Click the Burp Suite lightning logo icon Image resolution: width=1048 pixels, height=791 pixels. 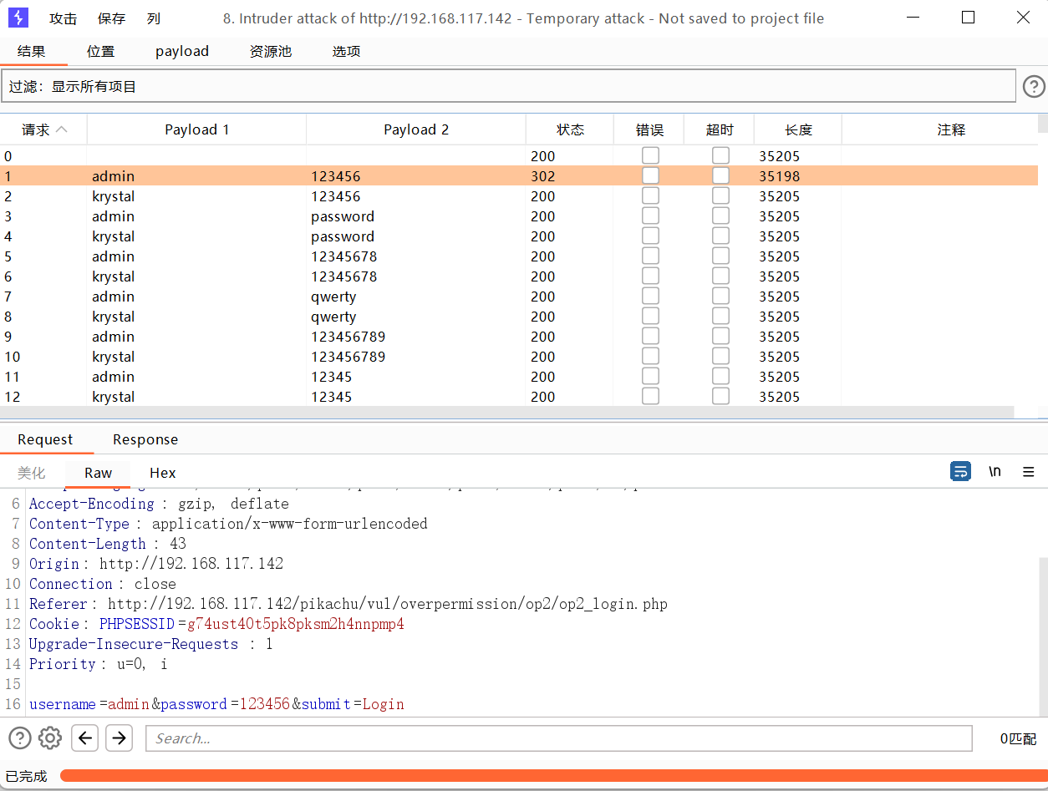coord(18,18)
